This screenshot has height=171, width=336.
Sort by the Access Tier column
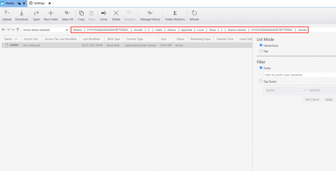(31, 39)
